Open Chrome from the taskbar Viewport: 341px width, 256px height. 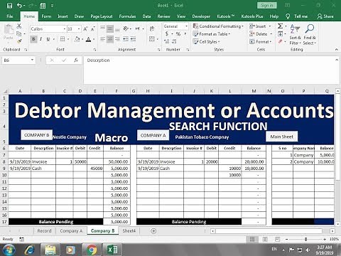click(x=92, y=250)
